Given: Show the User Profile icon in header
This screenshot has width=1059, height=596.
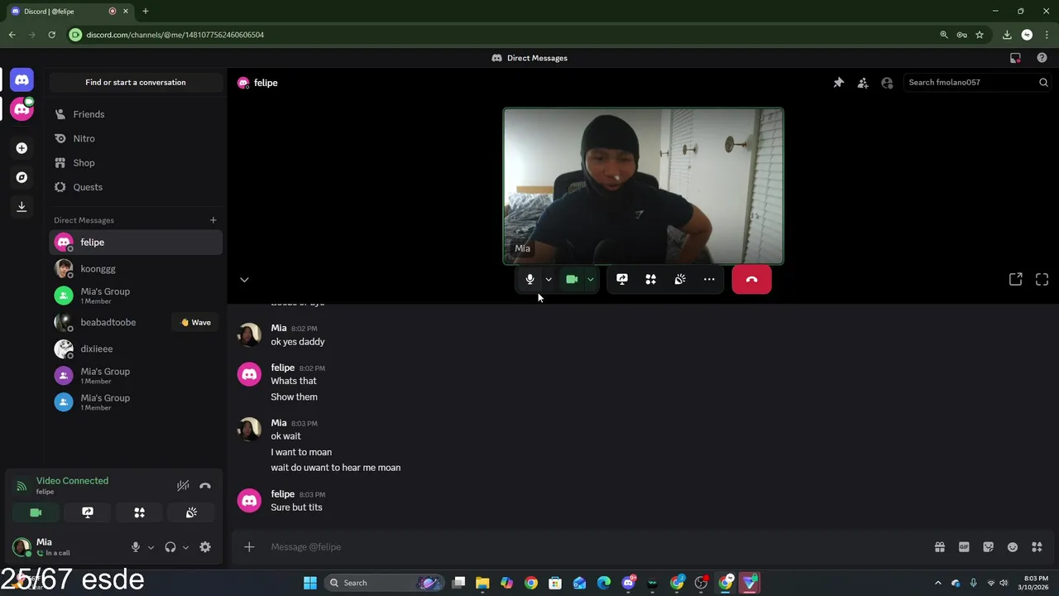Looking at the screenshot, I should [887, 83].
